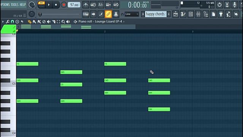The image size is (243, 137).
Task: Open the piano roll stamp tool icon
Action: tap(17, 22)
